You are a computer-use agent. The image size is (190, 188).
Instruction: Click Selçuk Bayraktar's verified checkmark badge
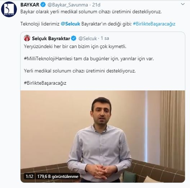click(73, 38)
